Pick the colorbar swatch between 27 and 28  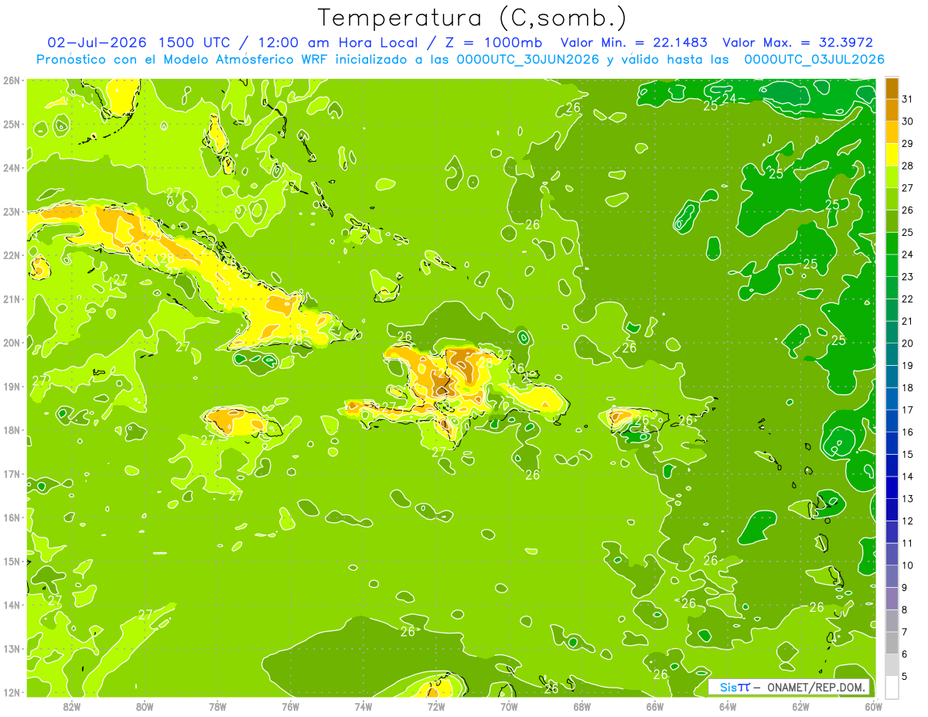coord(892,177)
